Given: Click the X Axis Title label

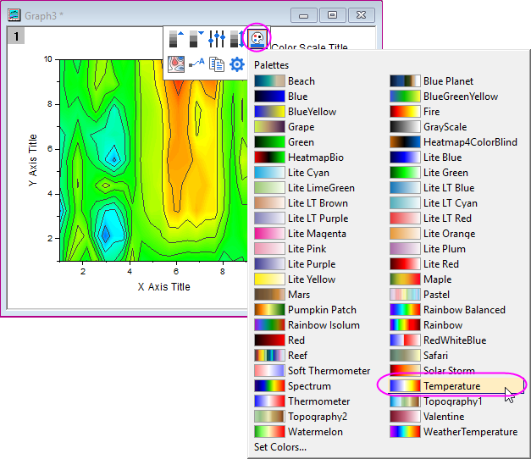Looking at the screenshot, I should point(163,286).
